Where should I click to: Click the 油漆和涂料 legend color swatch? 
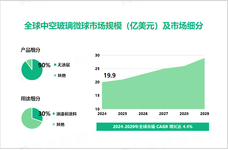click(x=54, y=114)
